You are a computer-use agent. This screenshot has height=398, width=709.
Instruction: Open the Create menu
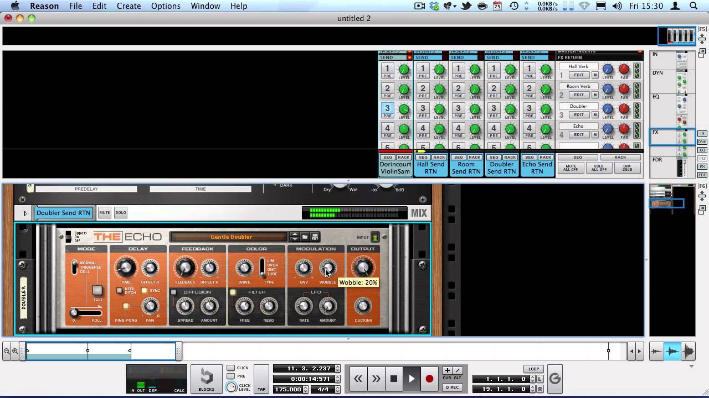coord(129,6)
